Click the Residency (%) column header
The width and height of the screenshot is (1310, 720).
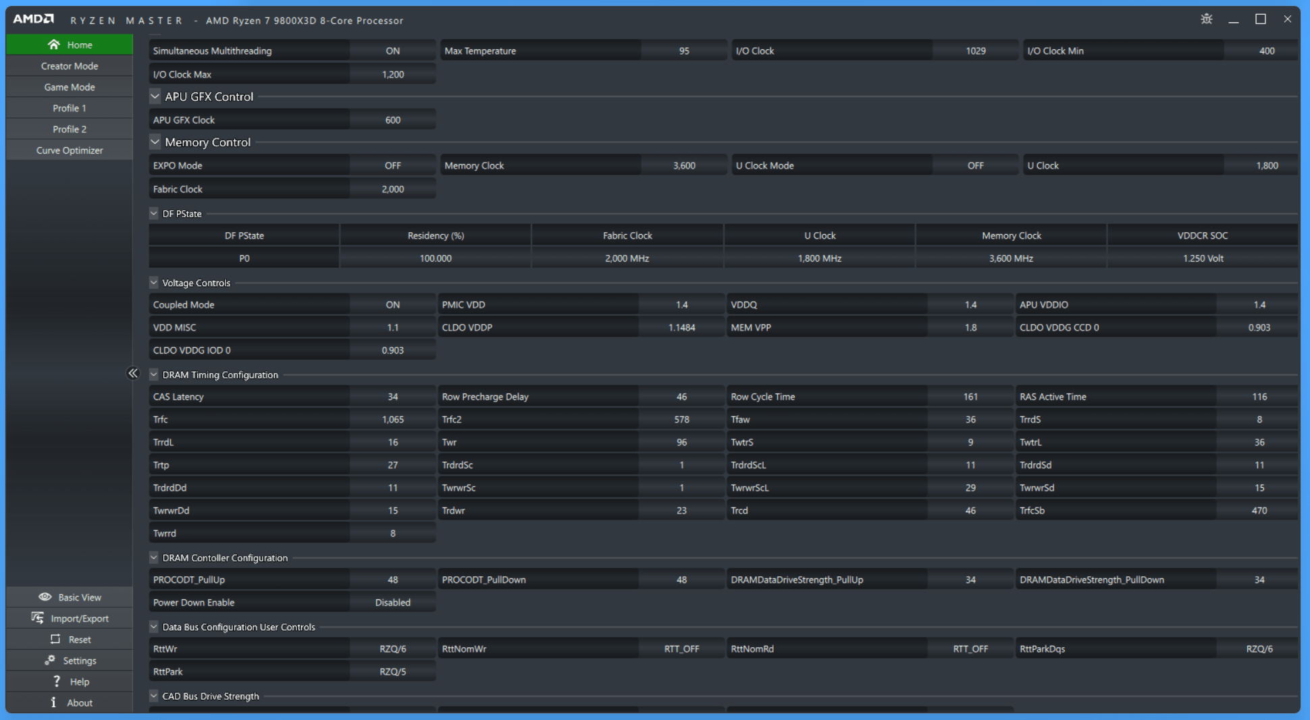[x=436, y=235]
